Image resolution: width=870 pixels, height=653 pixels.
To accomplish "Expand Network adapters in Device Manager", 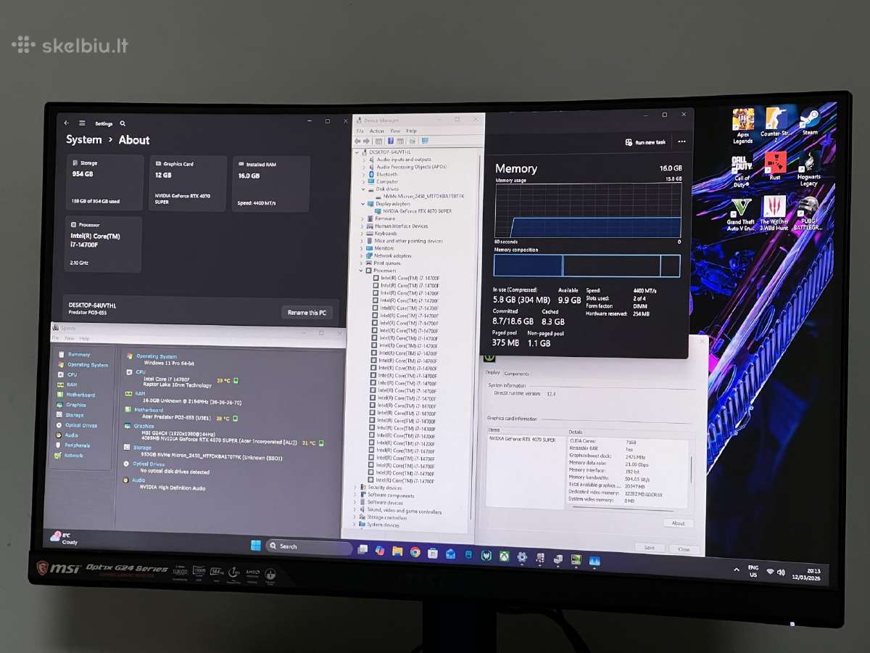I will [362, 255].
